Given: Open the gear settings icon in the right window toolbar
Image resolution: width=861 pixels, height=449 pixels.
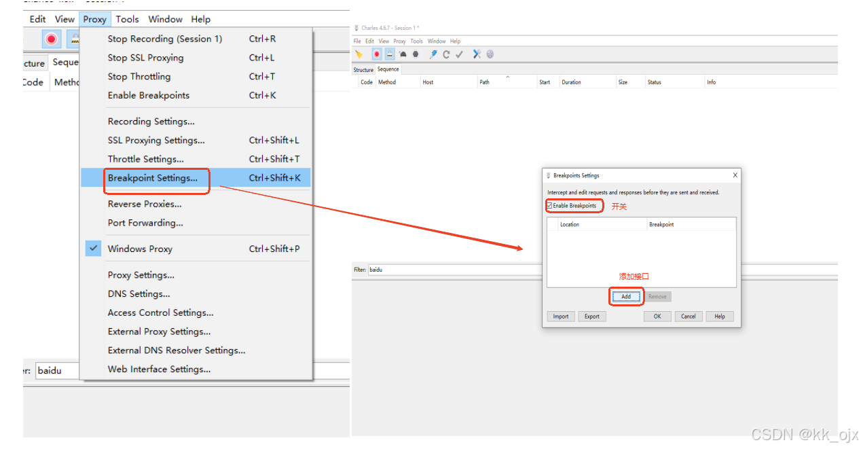Looking at the screenshot, I should [x=490, y=54].
